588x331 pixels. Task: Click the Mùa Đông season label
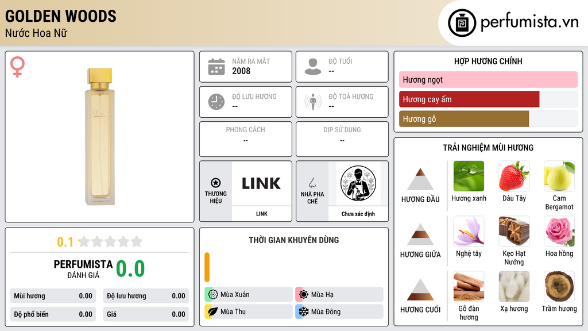[x=326, y=311]
